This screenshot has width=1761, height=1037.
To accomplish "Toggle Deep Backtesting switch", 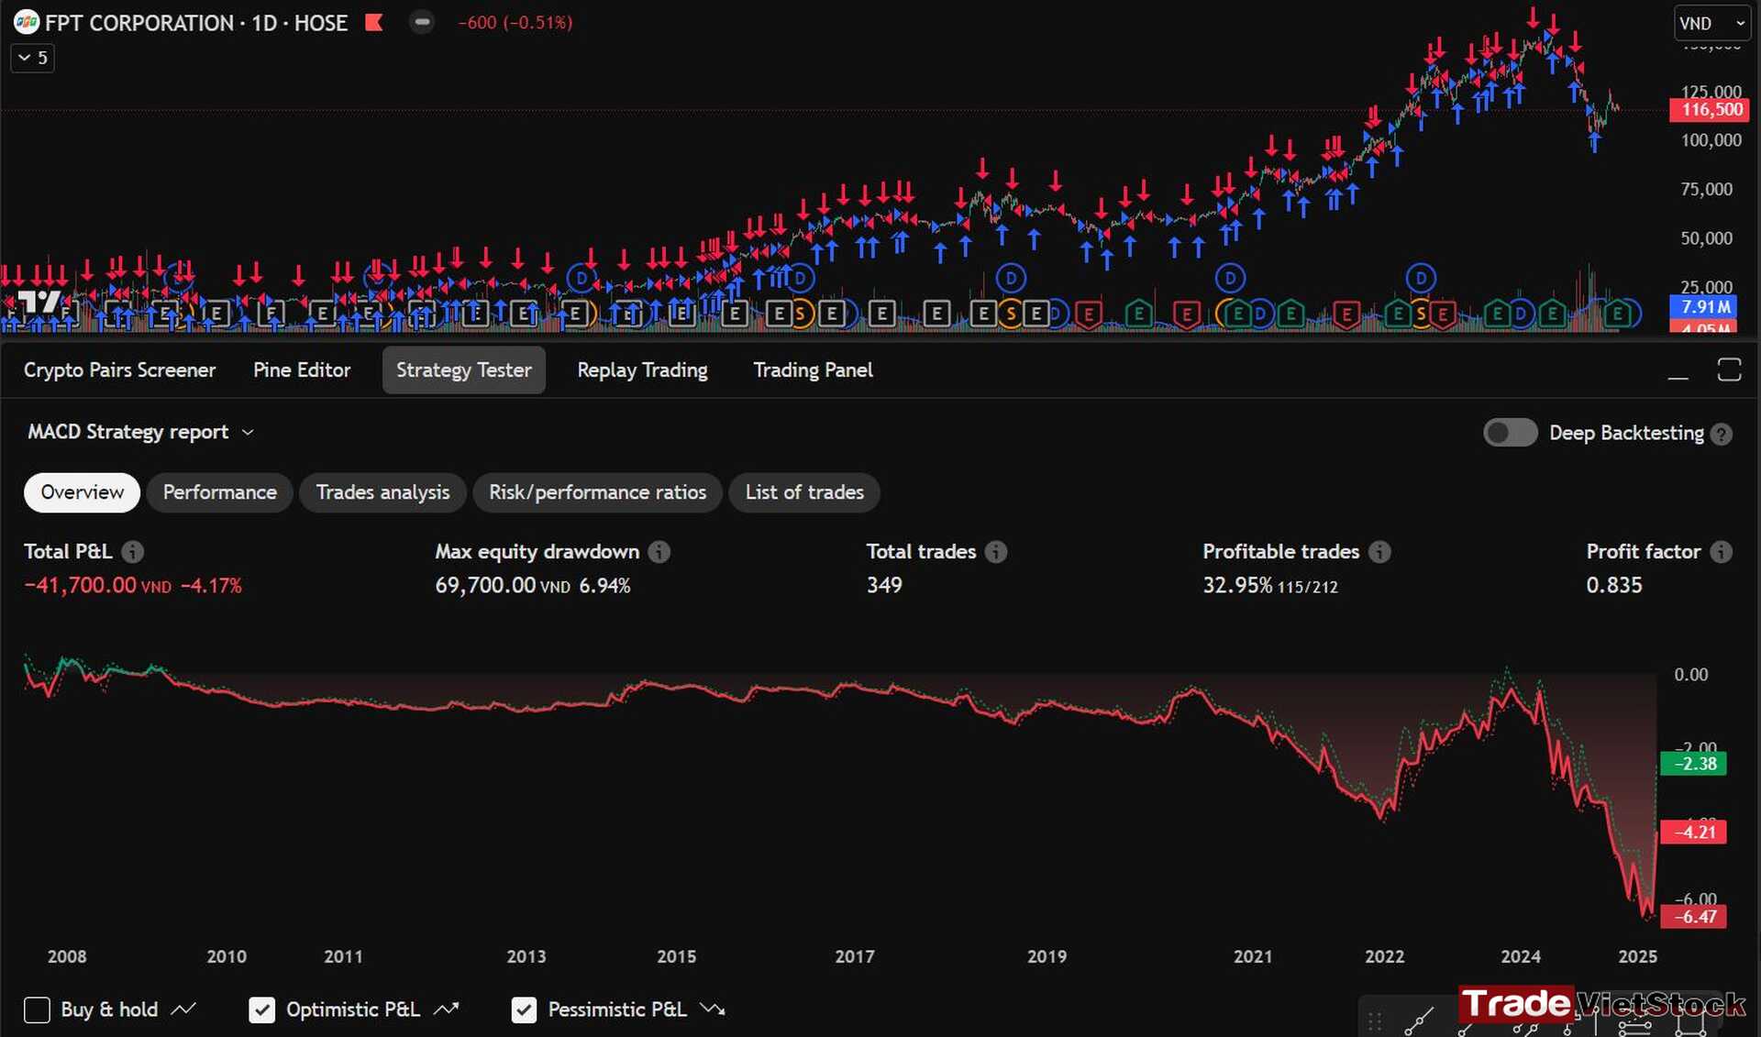I will (1510, 433).
